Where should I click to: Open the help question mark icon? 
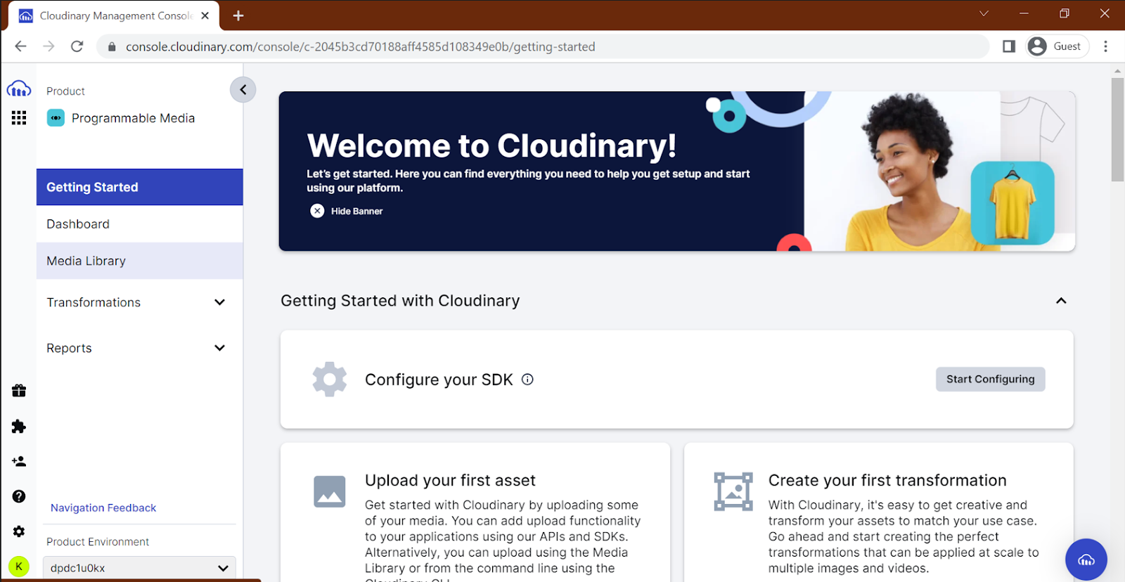point(19,496)
